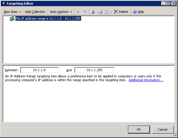Open the New Item dropdown menu
Viewport: 178px width, 138px height.
coord(12,12)
